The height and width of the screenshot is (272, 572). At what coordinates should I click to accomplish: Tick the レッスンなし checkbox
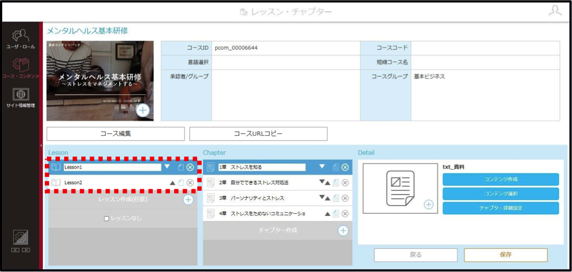tap(106, 218)
